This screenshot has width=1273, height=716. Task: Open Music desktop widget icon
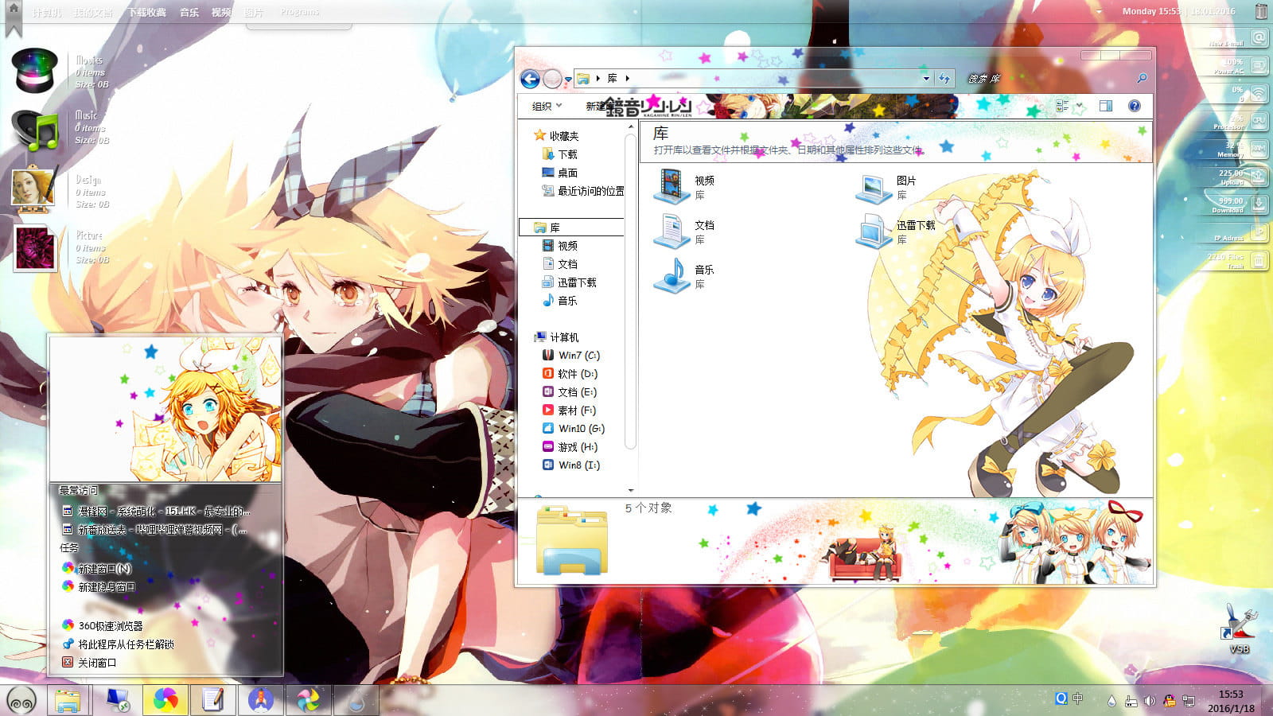36,130
